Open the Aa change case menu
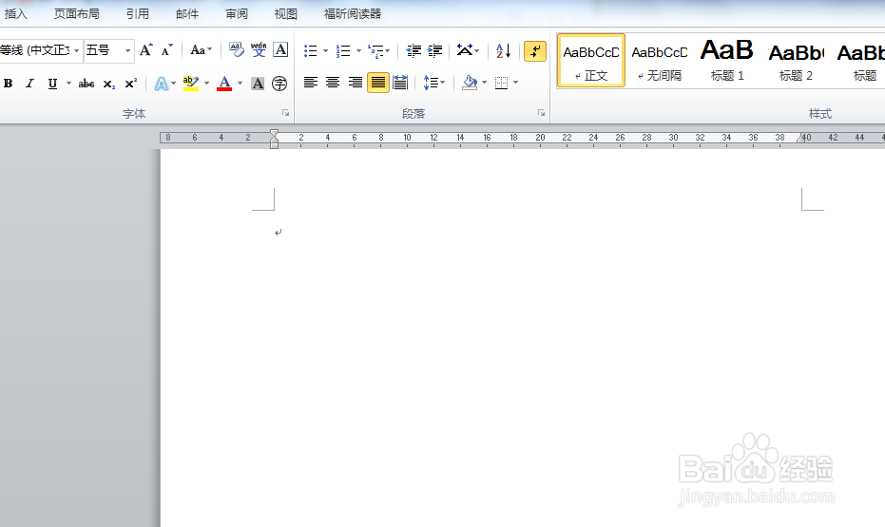Image resolution: width=885 pixels, height=527 pixels. [x=201, y=50]
